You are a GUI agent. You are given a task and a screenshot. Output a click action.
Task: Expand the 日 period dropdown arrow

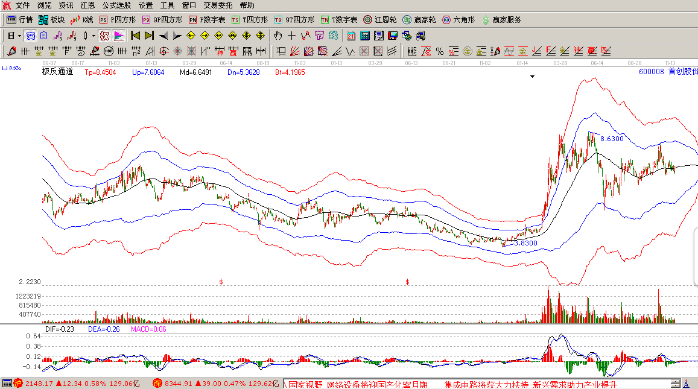click(19, 36)
